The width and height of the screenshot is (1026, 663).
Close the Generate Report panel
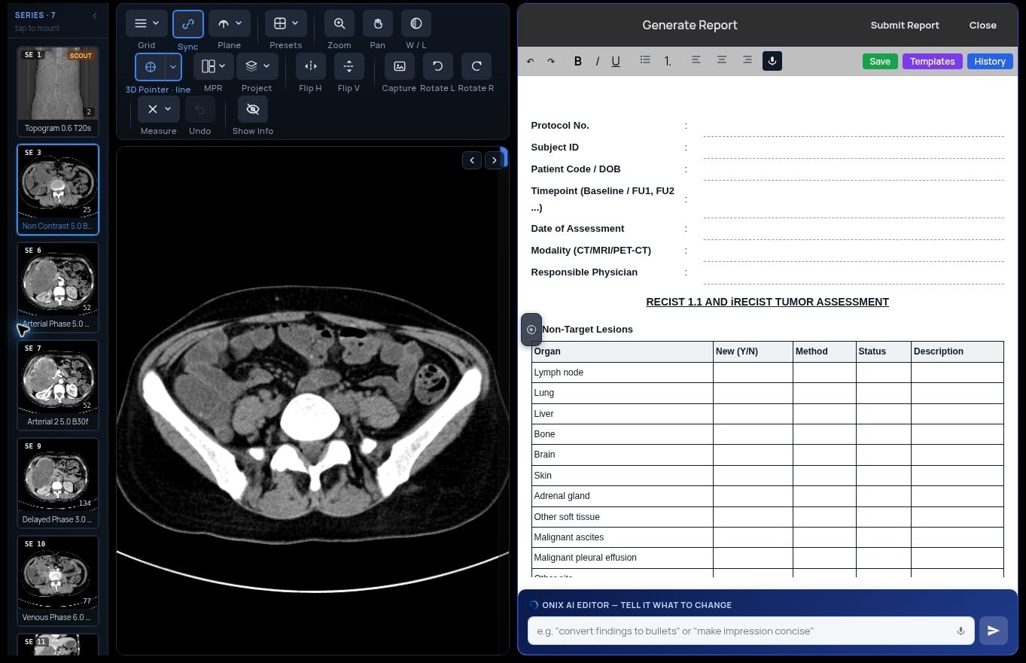pyautogui.click(x=983, y=25)
